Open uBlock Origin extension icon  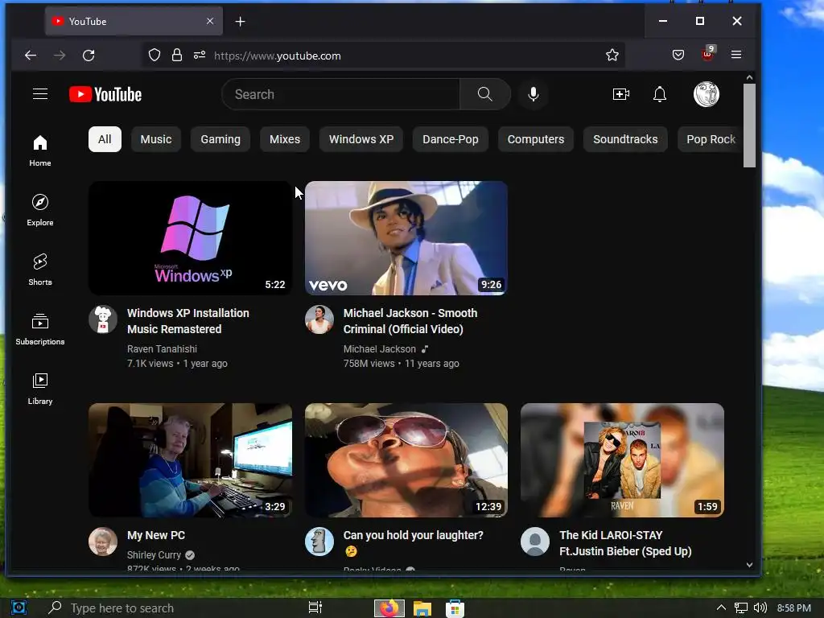708,54
